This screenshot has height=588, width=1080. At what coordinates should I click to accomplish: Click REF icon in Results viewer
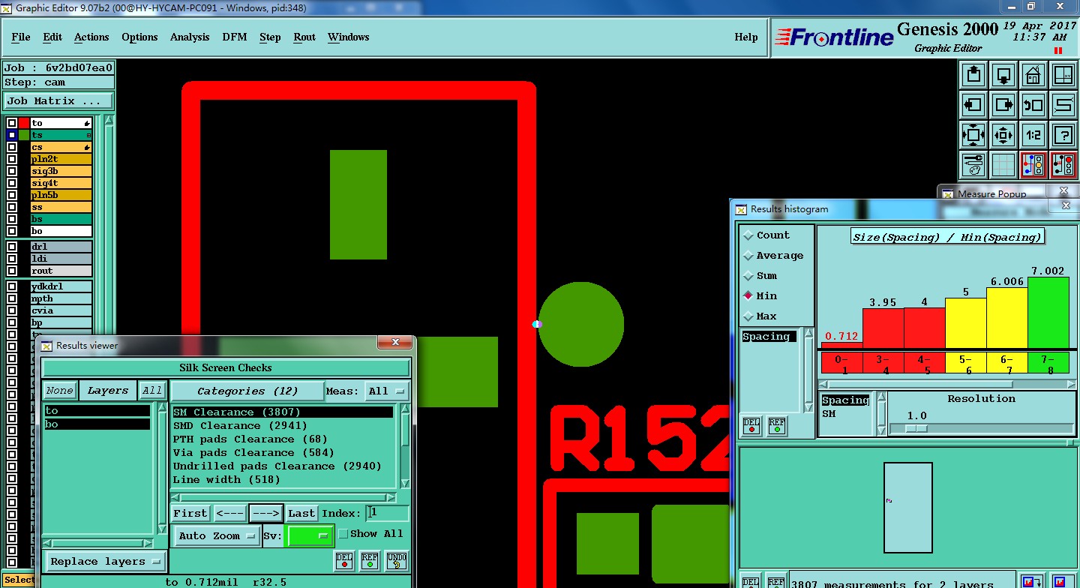370,560
